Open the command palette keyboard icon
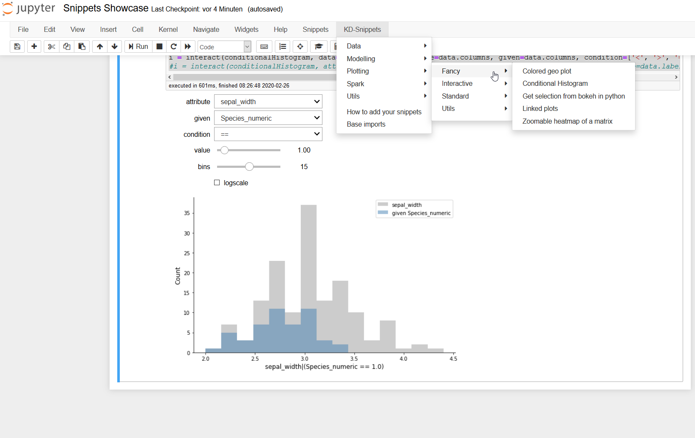 (x=264, y=46)
